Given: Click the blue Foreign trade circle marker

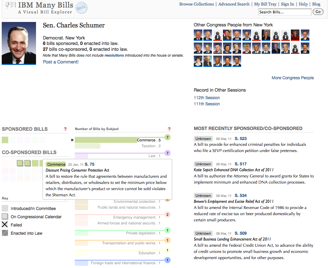Looking at the screenshot, I should (167, 260).
